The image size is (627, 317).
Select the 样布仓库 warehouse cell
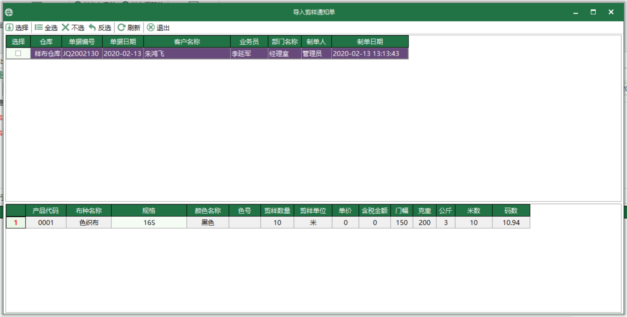coord(46,53)
